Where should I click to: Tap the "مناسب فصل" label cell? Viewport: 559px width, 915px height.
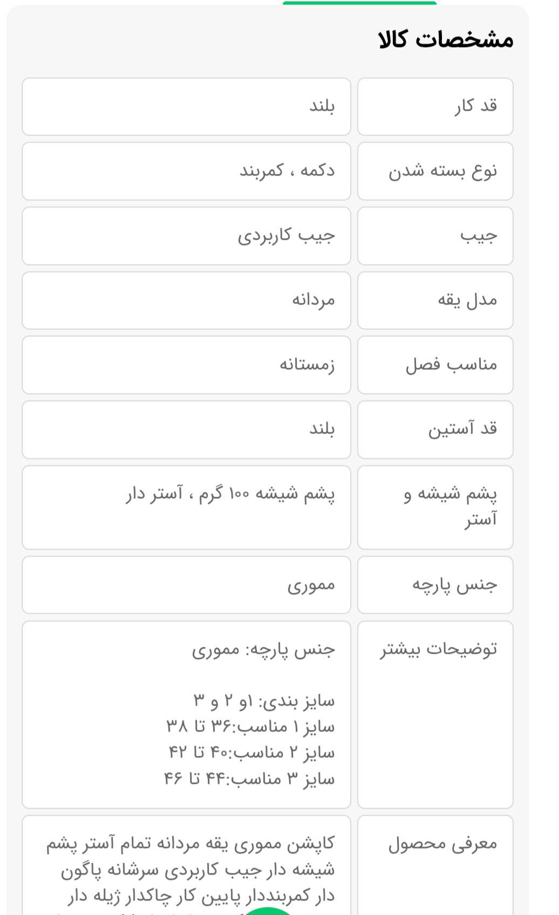click(x=435, y=365)
